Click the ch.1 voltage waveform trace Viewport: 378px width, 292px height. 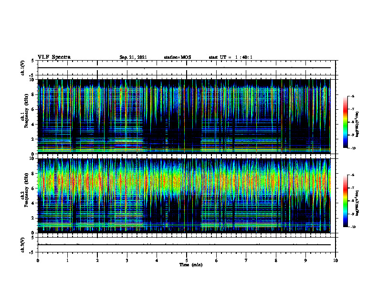pyautogui.click(x=184, y=68)
